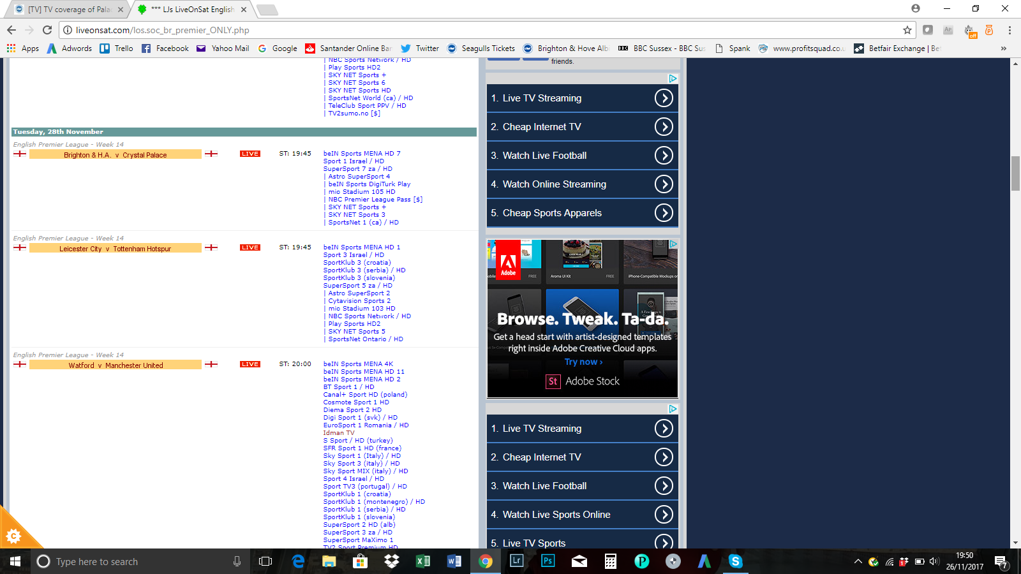
Task: Switch to TV coverage of Palace tab
Action: tap(69, 10)
